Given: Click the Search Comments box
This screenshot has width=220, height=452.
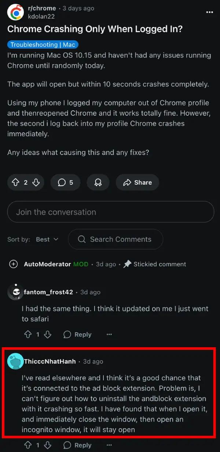Looking at the screenshot, I should point(115,239).
